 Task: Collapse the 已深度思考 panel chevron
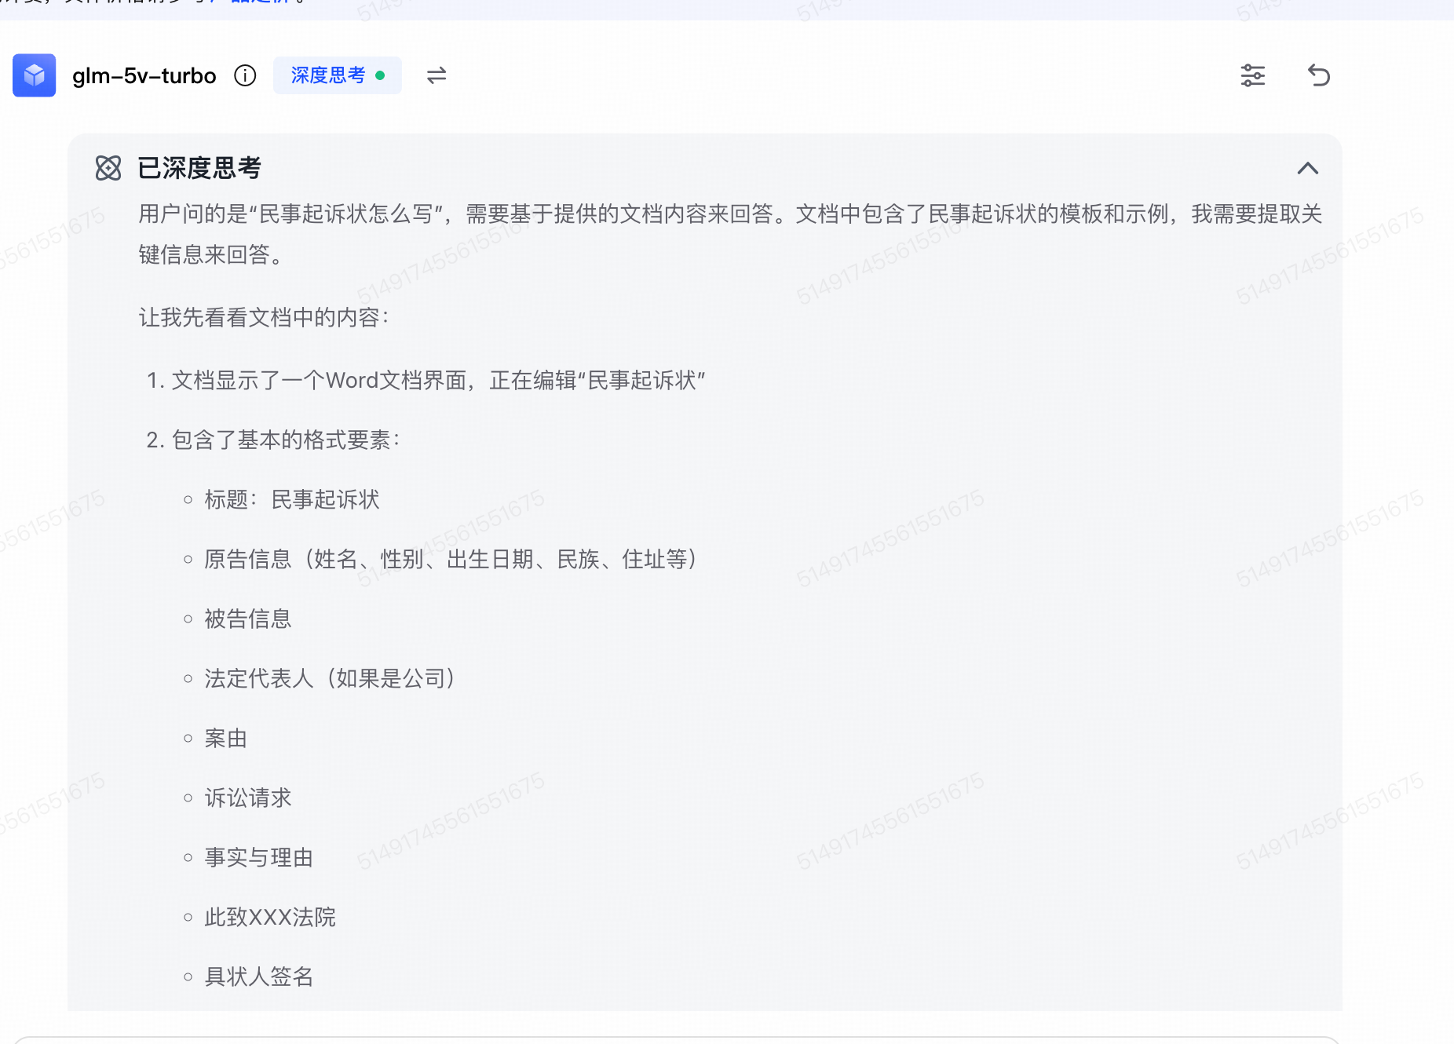[x=1307, y=168]
